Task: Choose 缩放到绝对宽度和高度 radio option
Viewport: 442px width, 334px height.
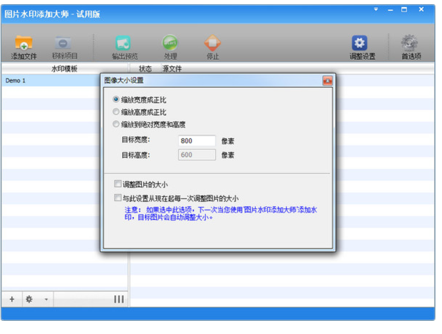Action: 117,124
